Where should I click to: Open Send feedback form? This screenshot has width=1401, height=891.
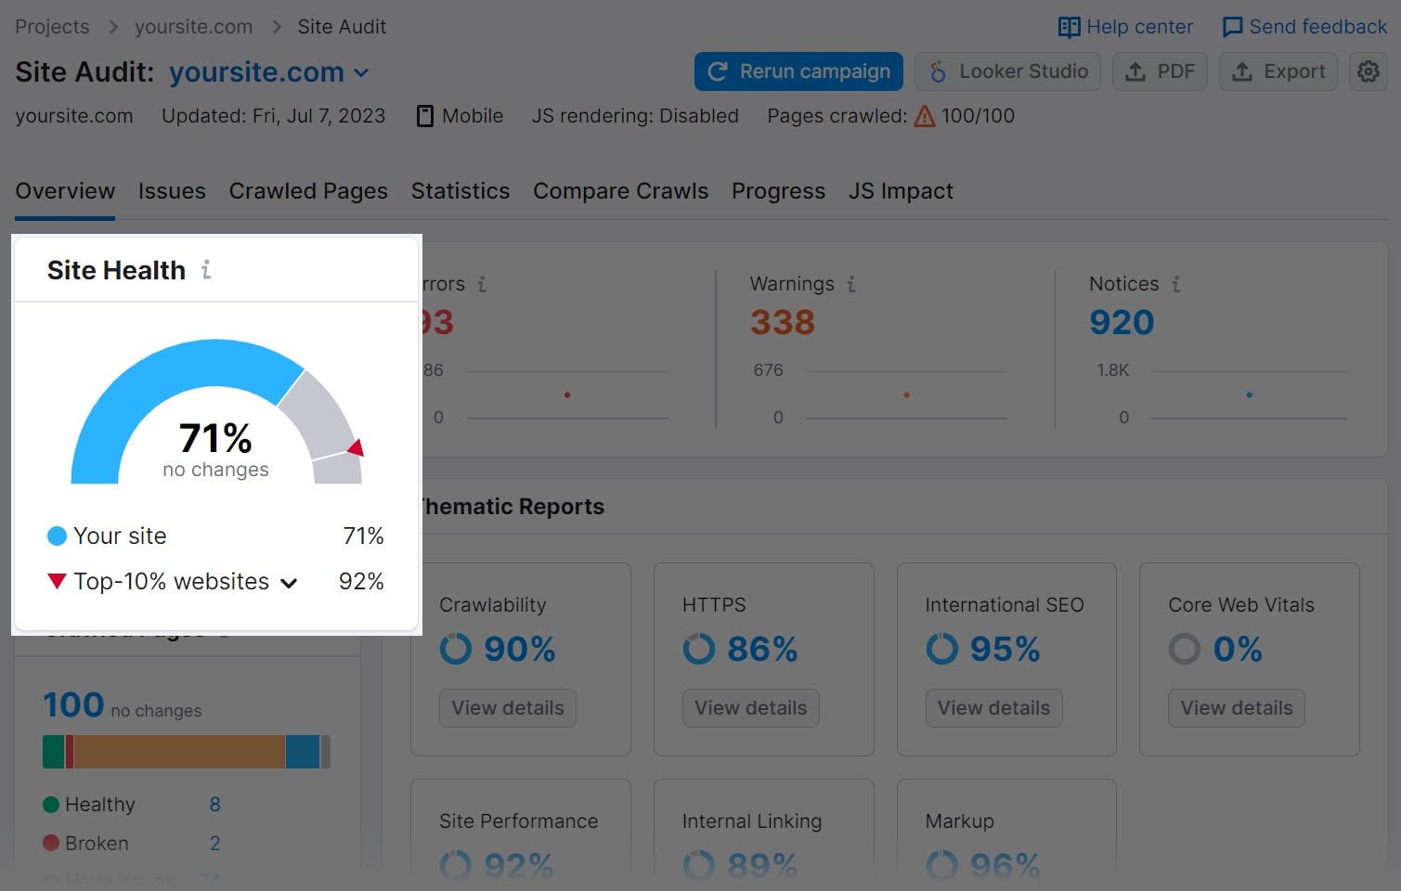tap(1304, 27)
